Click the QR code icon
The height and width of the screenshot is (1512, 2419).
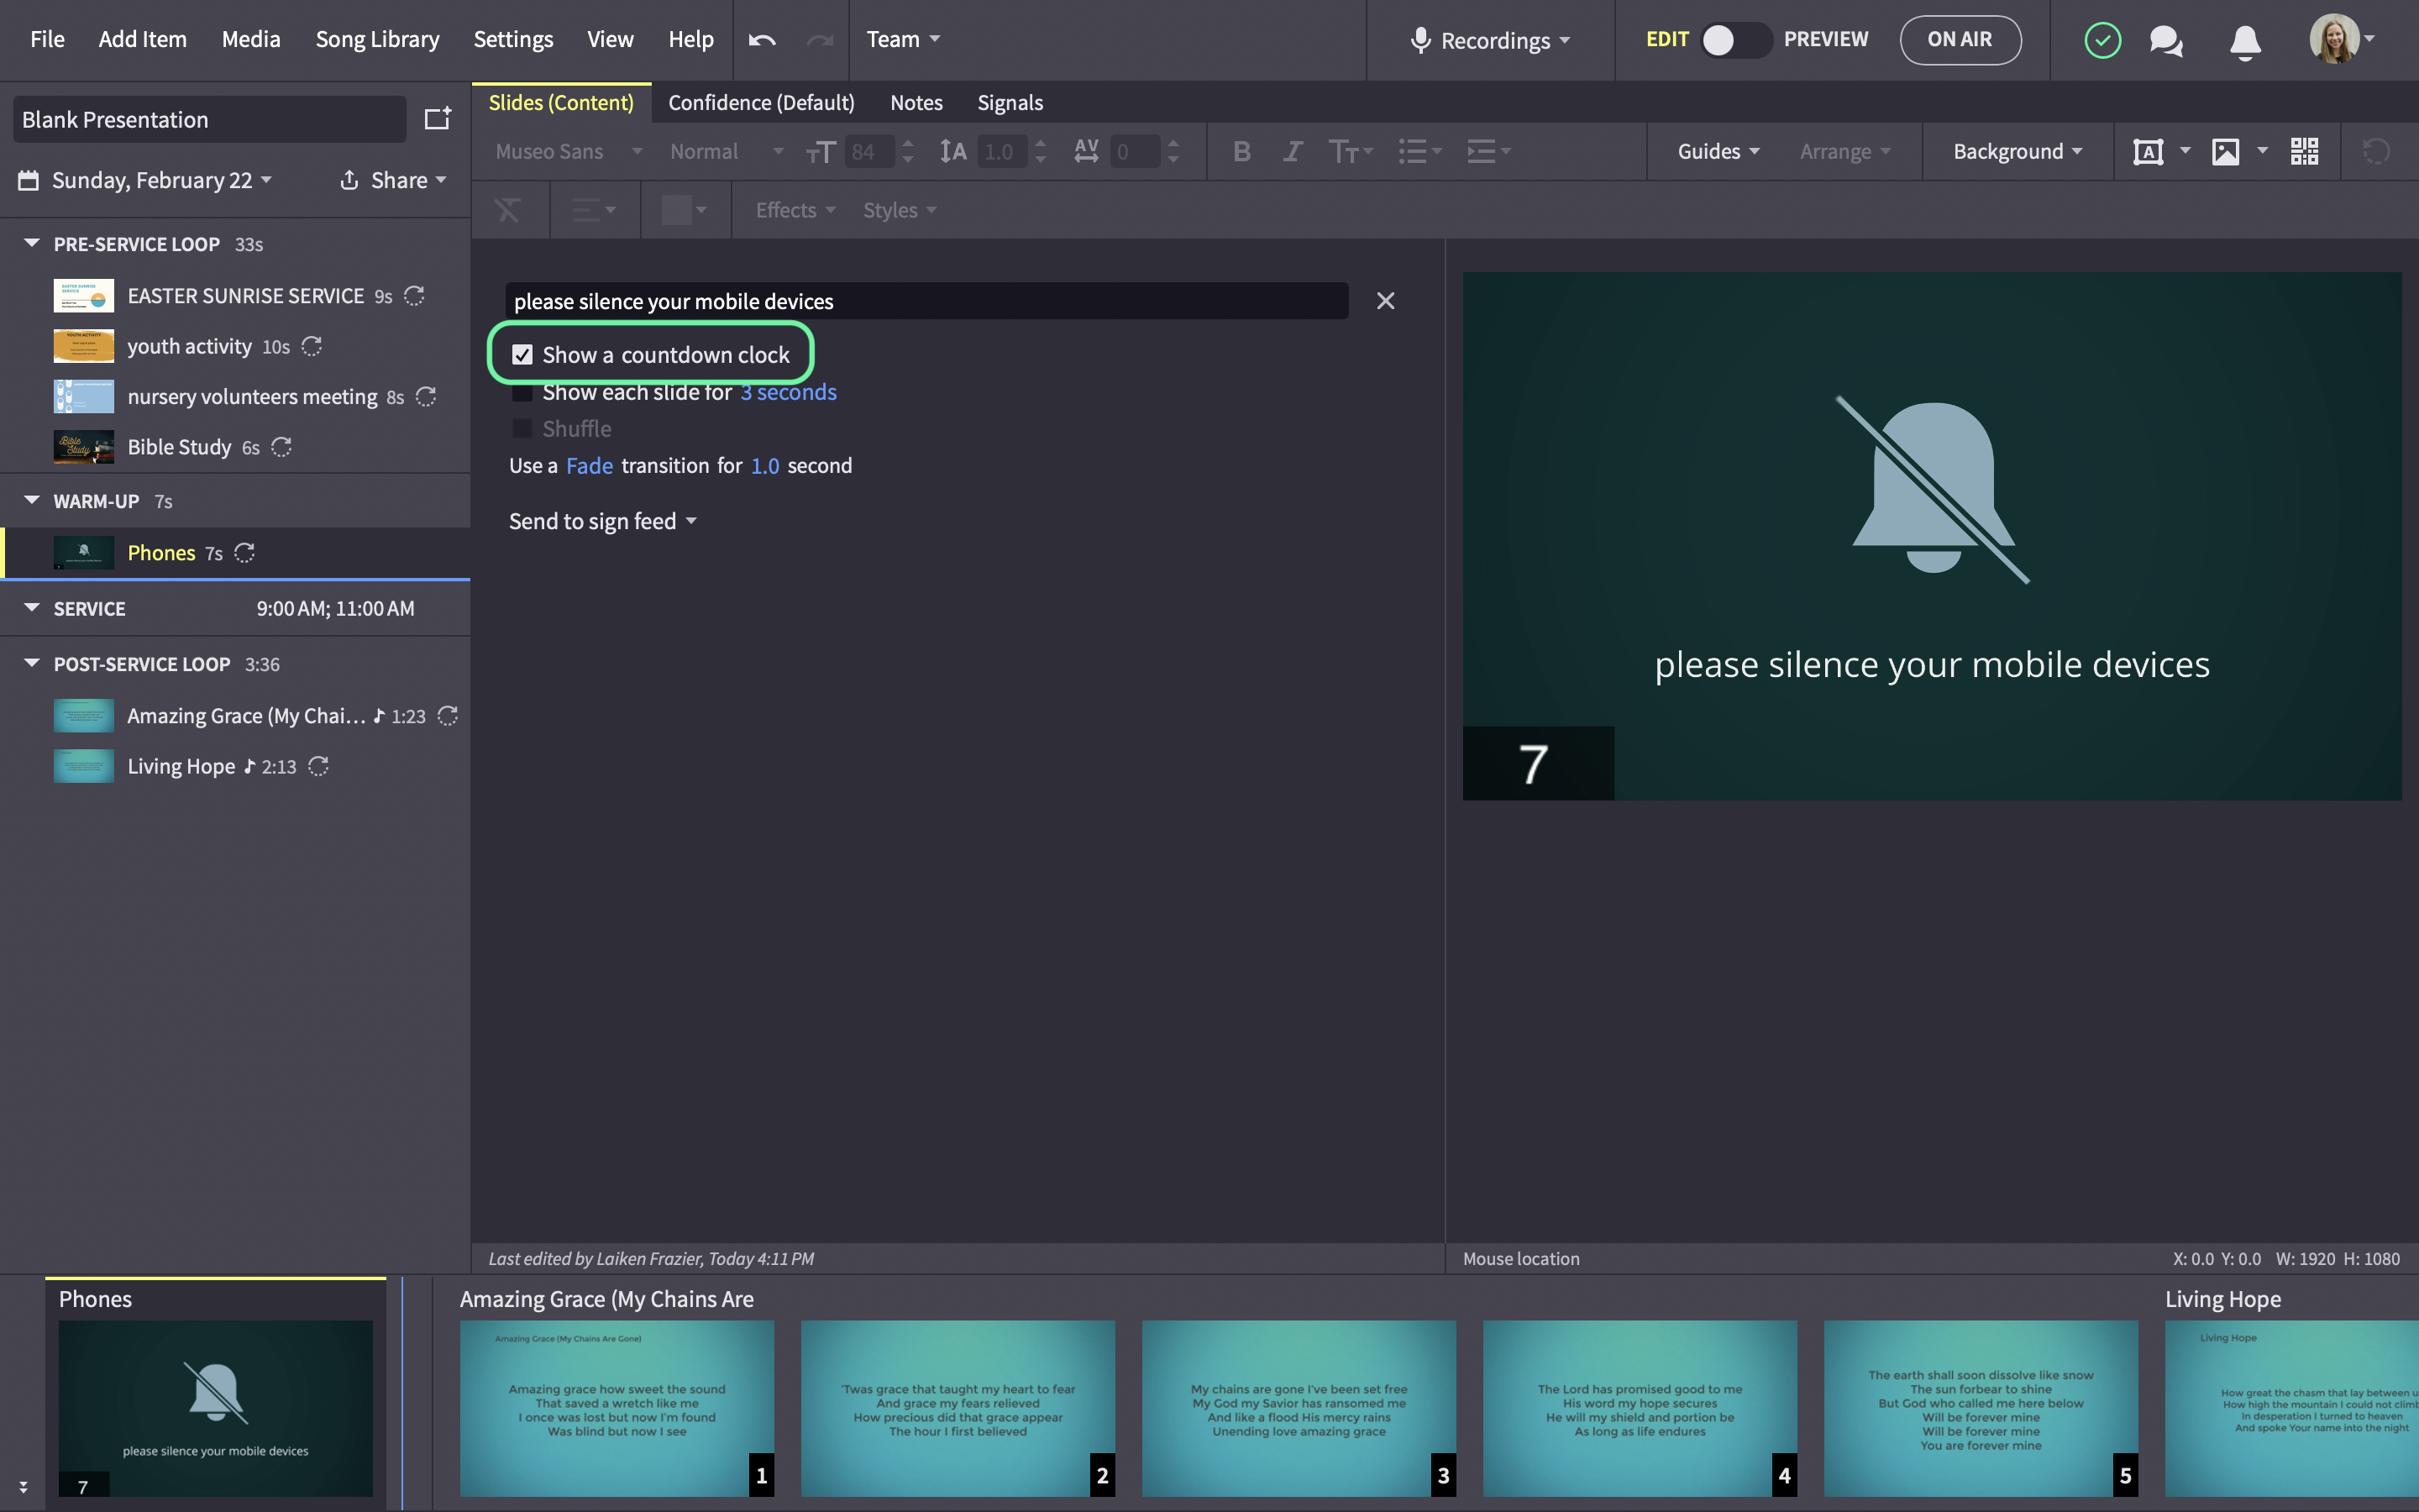(x=2304, y=151)
